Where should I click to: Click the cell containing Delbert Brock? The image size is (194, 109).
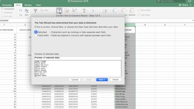point(125,86)
